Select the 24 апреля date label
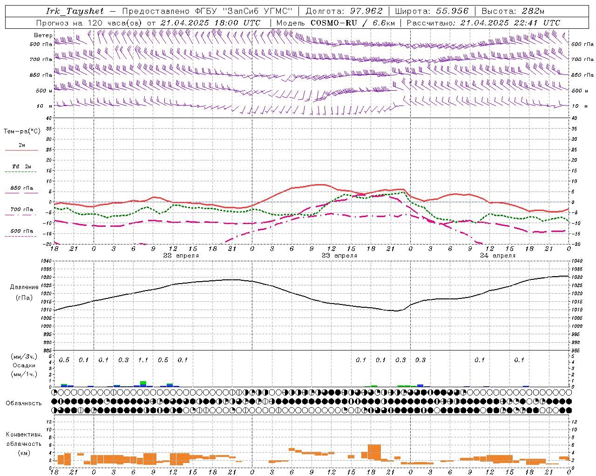This screenshot has width=596, height=476. pos(498,256)
